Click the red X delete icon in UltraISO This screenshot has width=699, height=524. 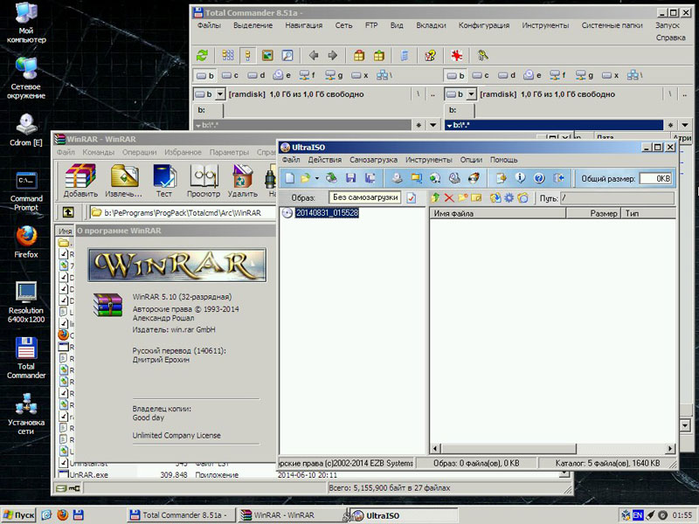[449, 198]
